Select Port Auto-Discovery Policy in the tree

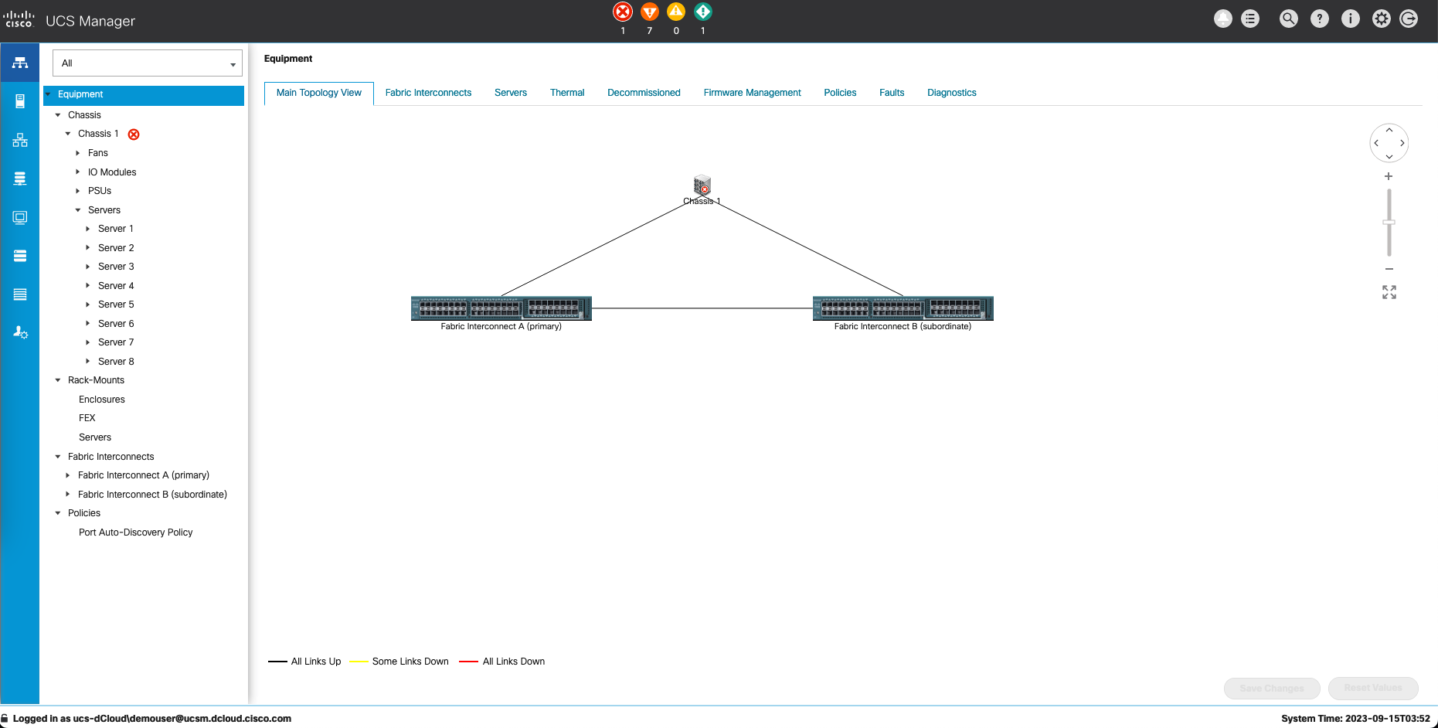pyautogui.click(x=135, y=532)
